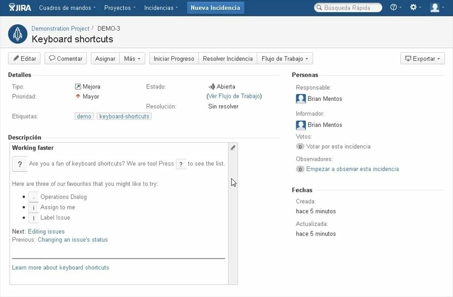Click the JIRA logo

tap(19, 7)
